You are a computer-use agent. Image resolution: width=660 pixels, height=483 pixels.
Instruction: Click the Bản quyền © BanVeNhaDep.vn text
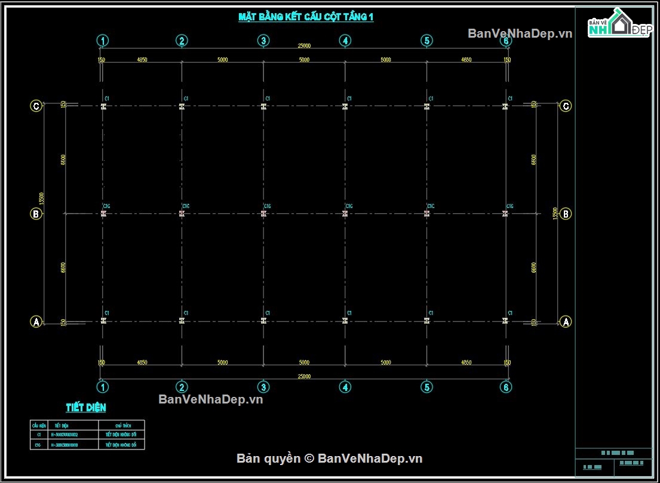click(330, 458)
